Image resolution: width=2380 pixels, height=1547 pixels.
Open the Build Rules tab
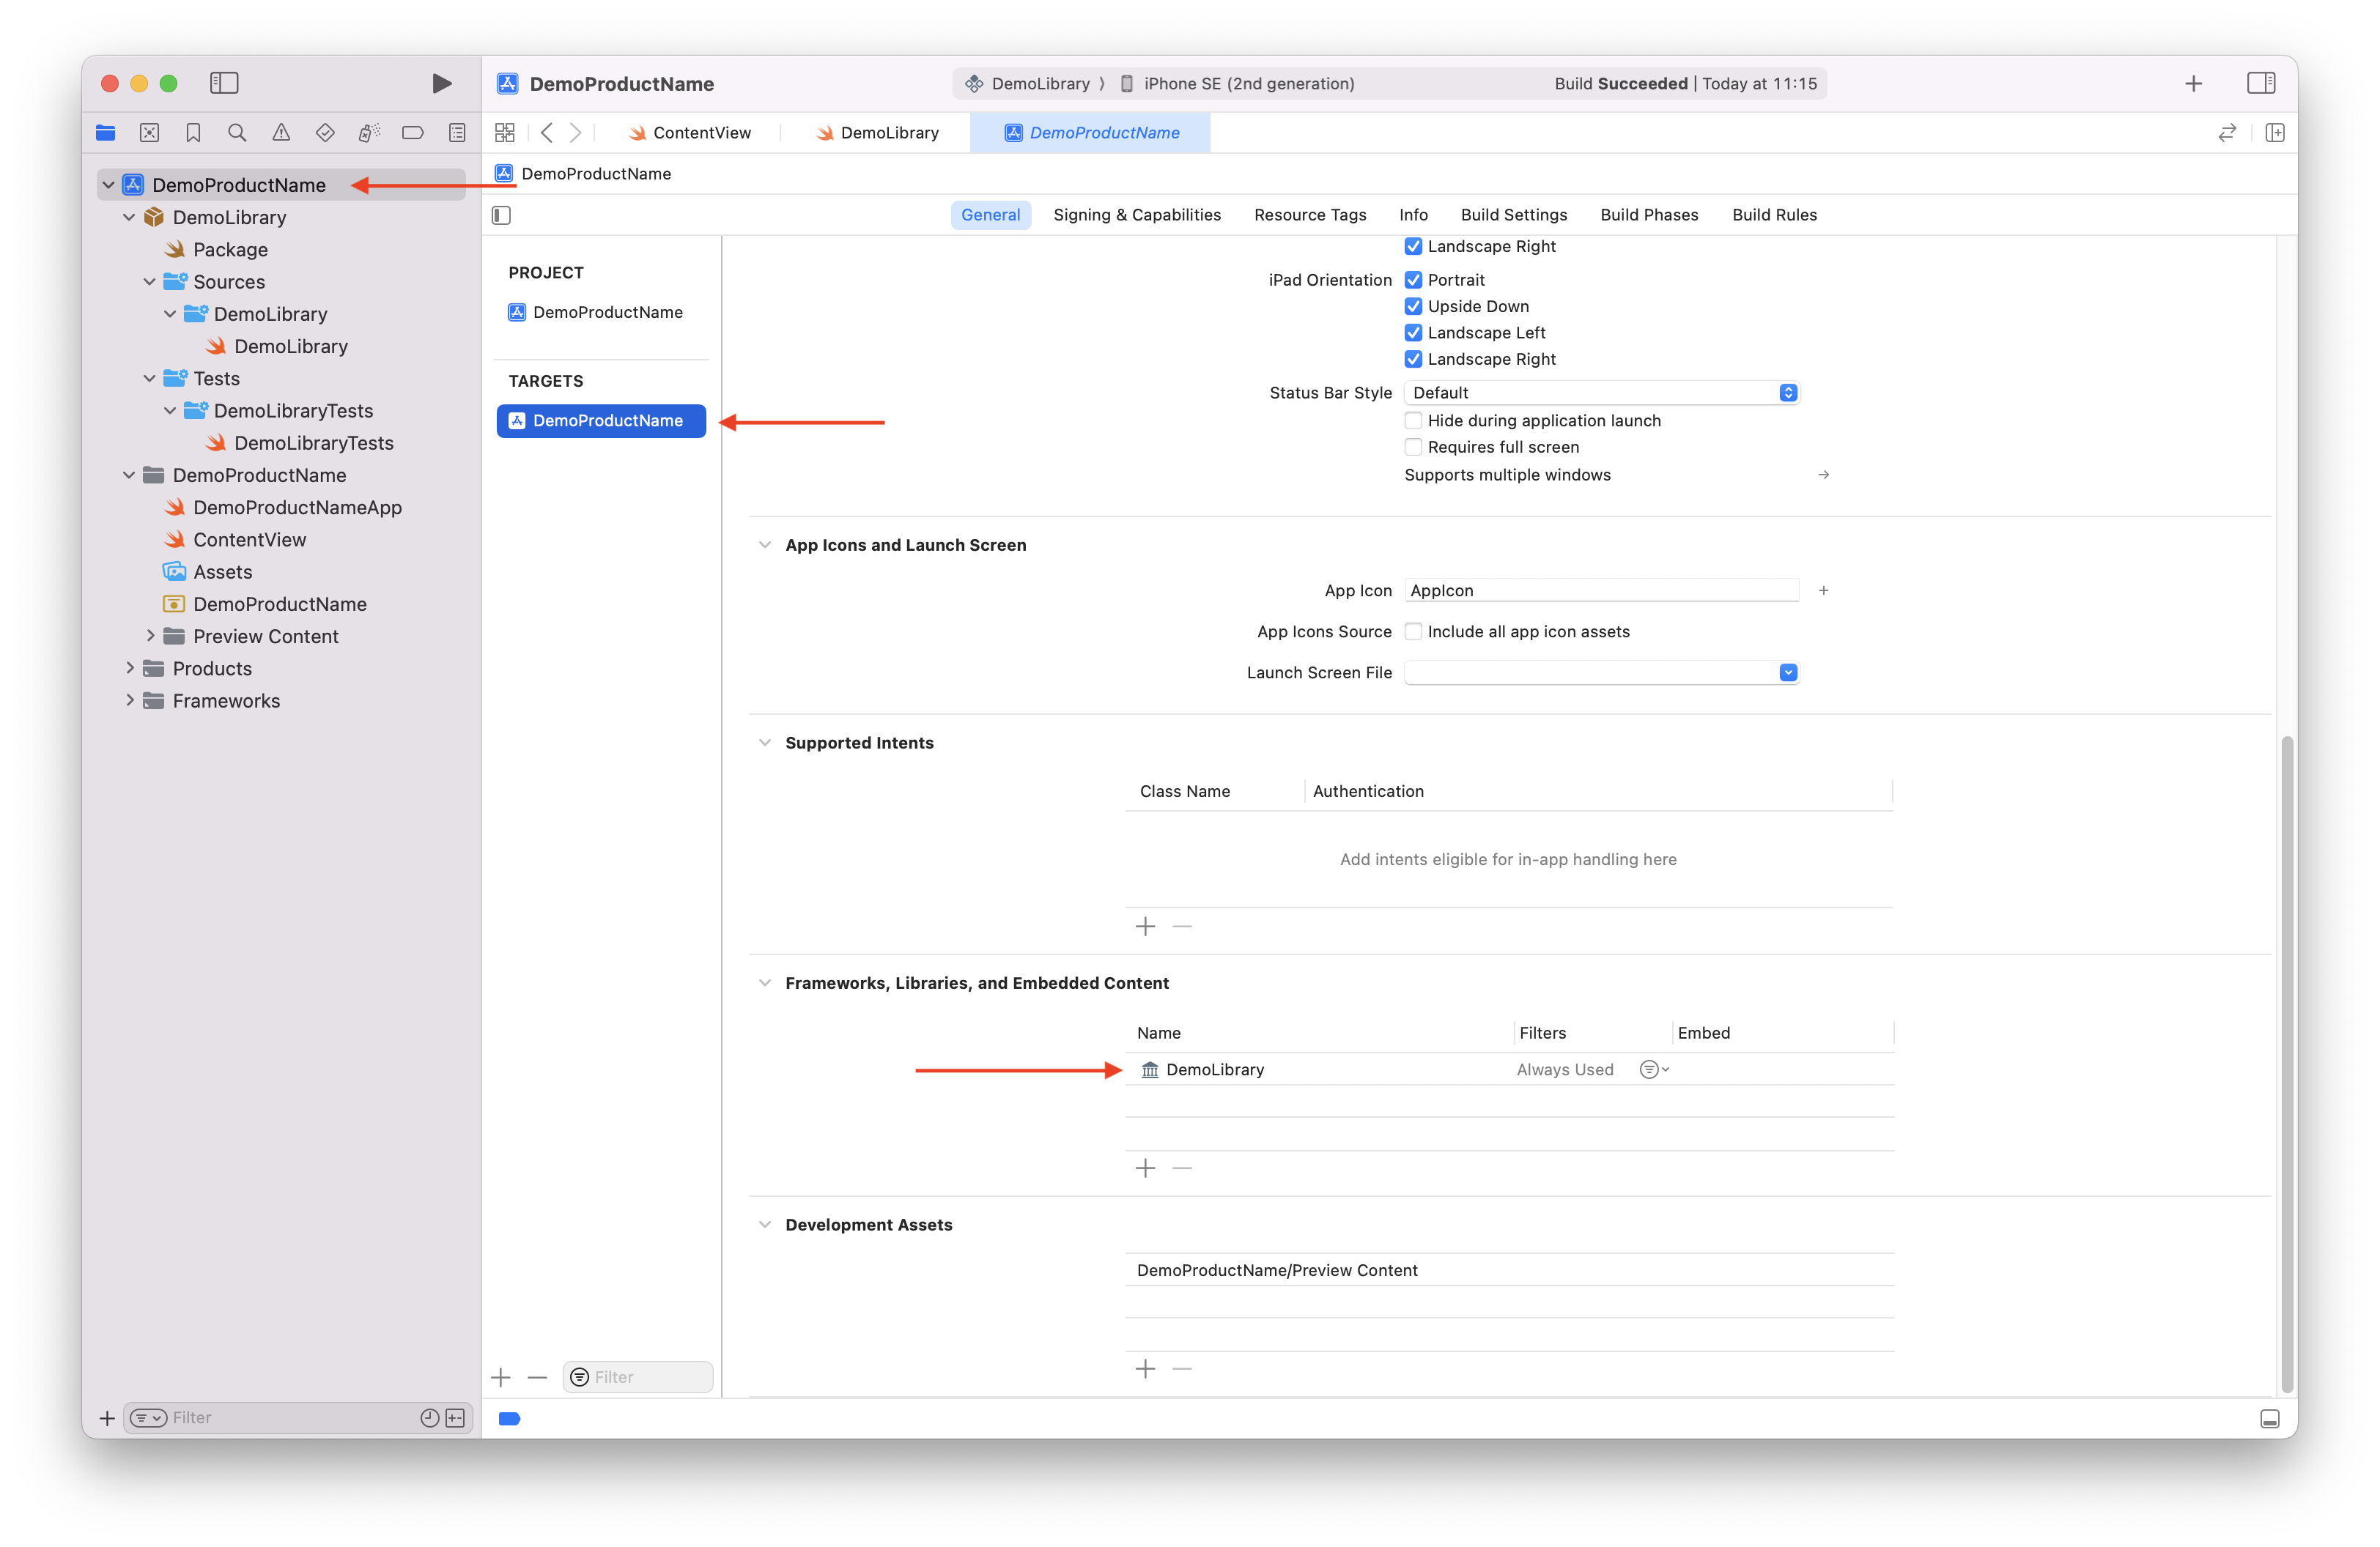click(1774, 215)
